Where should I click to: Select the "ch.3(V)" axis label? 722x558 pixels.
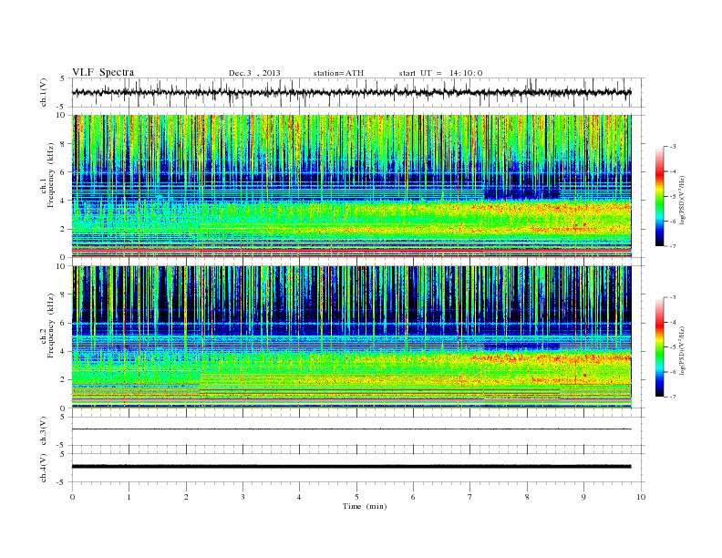(44, 431)
